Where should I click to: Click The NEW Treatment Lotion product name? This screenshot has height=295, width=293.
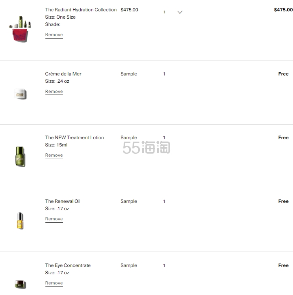[x=75, y=138]
